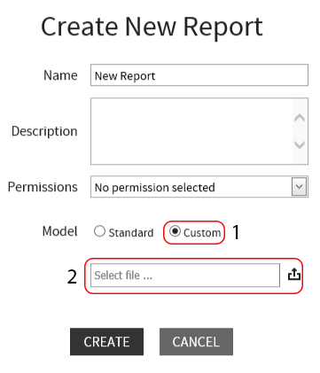
Task: Select the Standard model radio button
Action: [x=99, y=231]
